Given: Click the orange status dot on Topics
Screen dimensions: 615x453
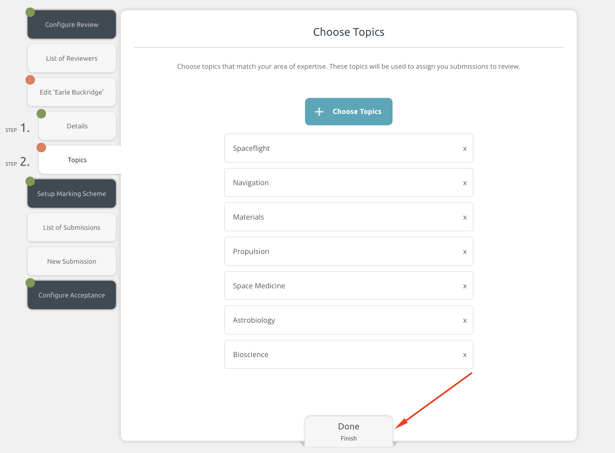Looking at the screenshot, I should tap(41, 147).
